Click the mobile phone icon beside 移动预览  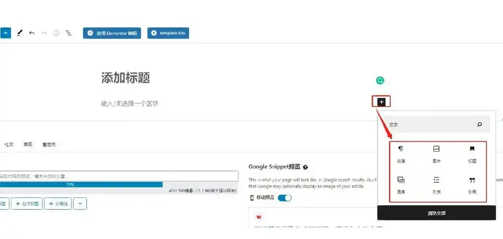[252, 198]
